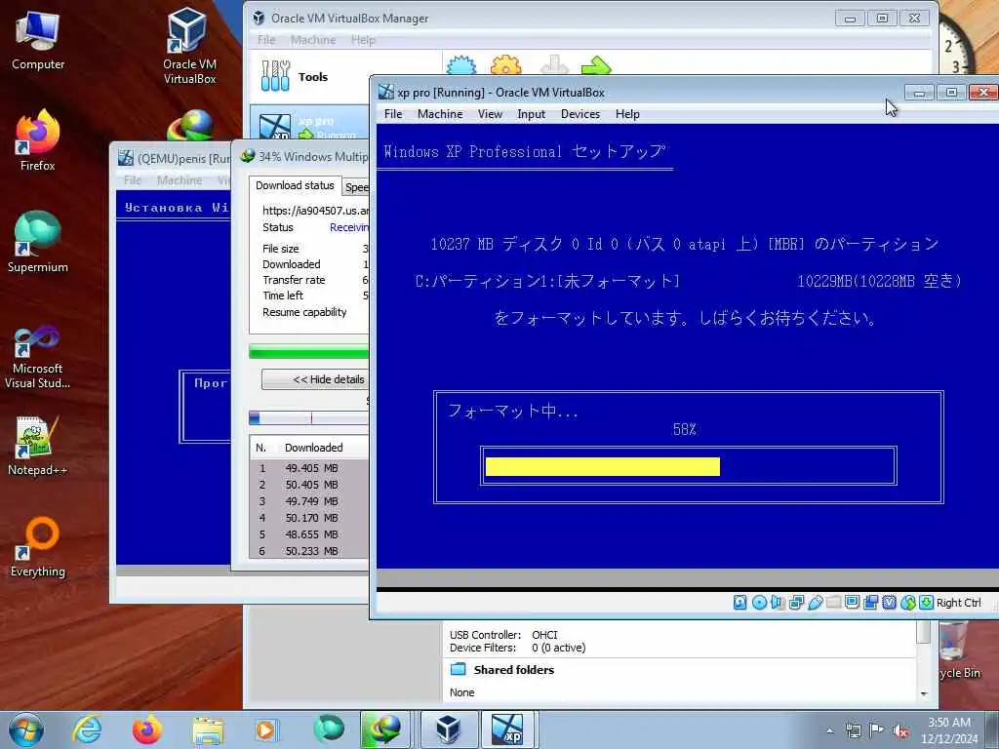Click the green Show arrow in VirtualBox Manager
Image resolution: width=999 pixels, height=749 pixels.
click(x=596, y=65)
